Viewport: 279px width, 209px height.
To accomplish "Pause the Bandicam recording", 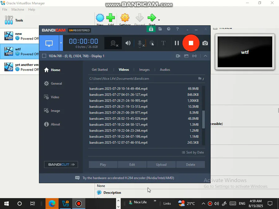I will 177,43.
